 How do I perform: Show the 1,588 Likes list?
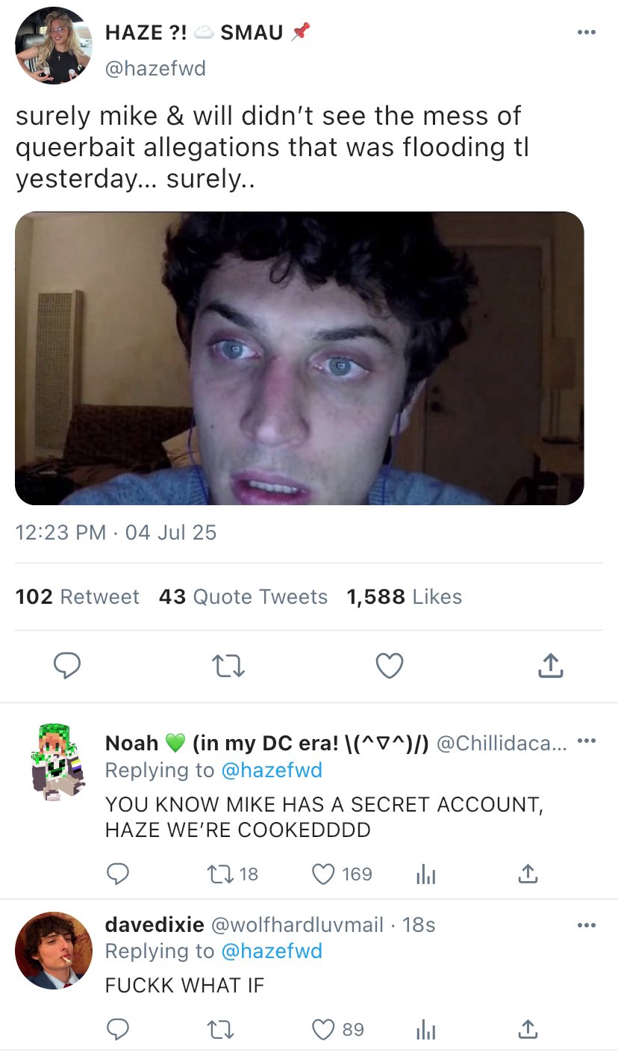(404, 596)
